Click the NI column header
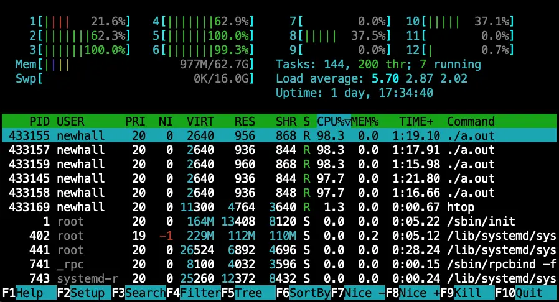Viewport: 559px width, 302px height. coord(166,121)
